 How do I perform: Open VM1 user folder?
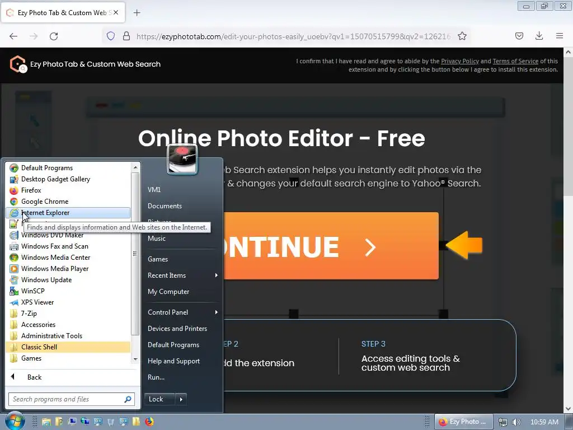(154, 190)
